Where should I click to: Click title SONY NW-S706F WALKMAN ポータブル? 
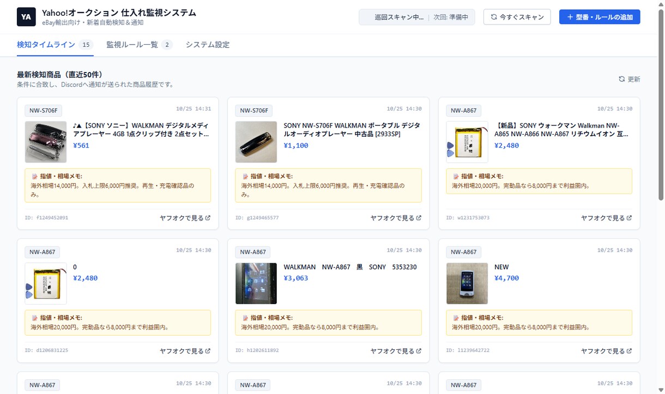click(x=352, y=130)
